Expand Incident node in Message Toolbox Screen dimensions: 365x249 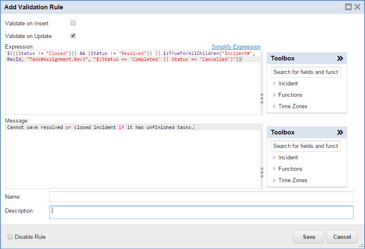[274, 157]
